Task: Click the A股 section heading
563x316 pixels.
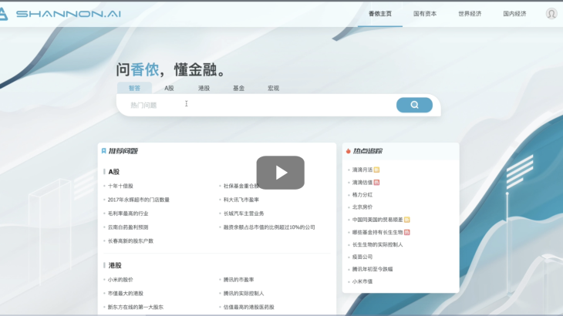Action: point(114,172)
